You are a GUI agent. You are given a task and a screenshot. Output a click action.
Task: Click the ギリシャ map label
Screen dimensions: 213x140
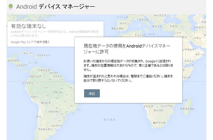157,26
